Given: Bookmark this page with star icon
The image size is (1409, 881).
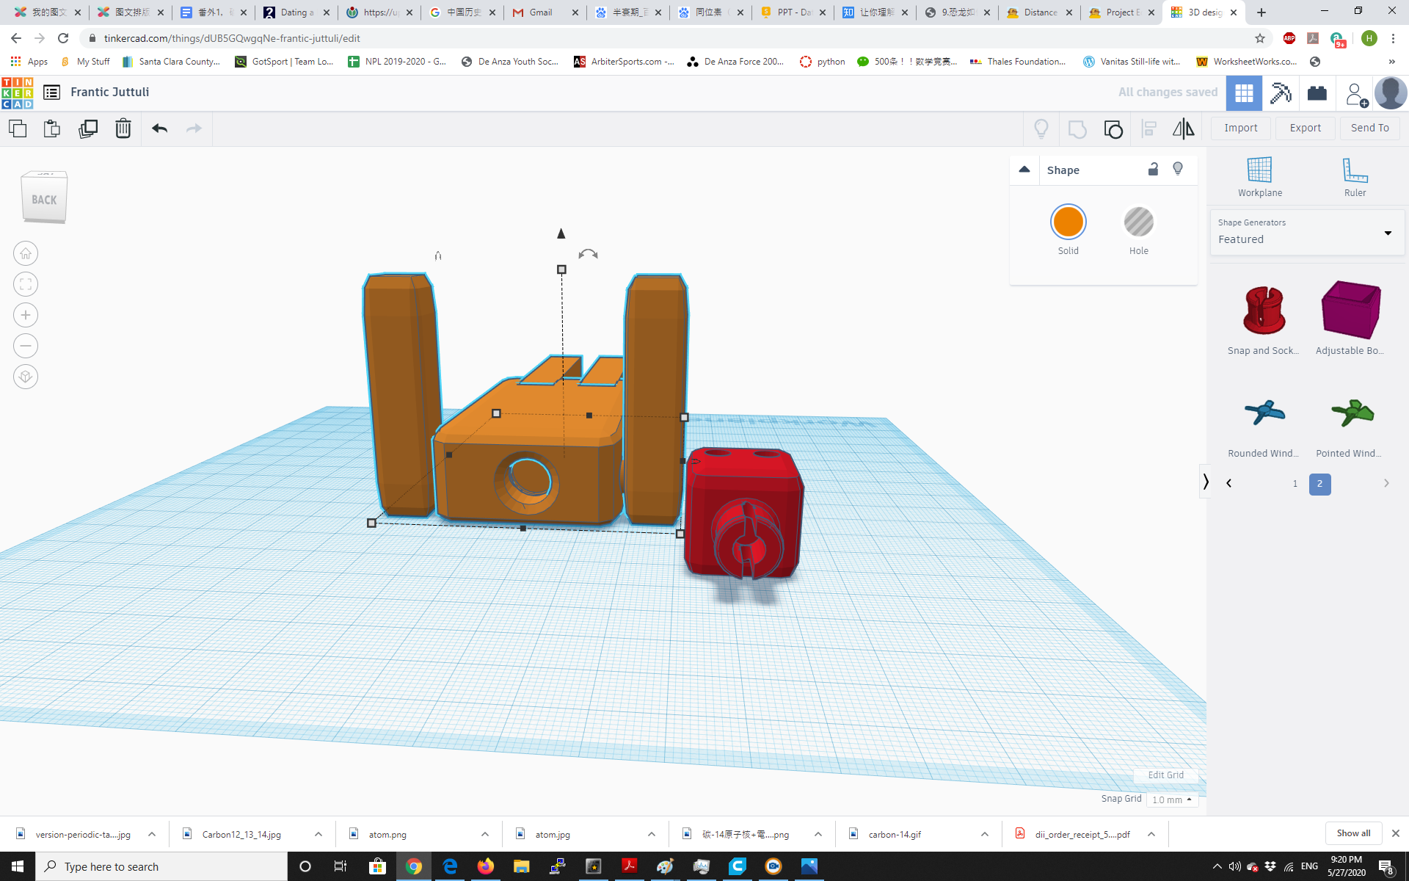Looking at the screenshot, I should 1260,38.
